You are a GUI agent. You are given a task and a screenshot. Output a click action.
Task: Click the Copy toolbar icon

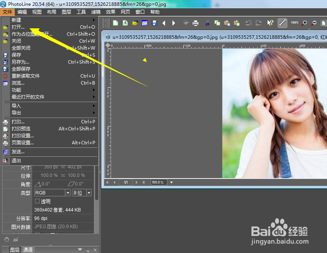pos(217,23)
